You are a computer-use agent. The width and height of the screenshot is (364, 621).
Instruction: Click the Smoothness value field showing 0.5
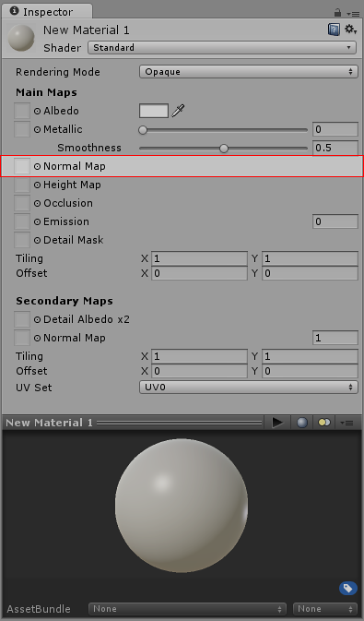click(x=335, y=149)
